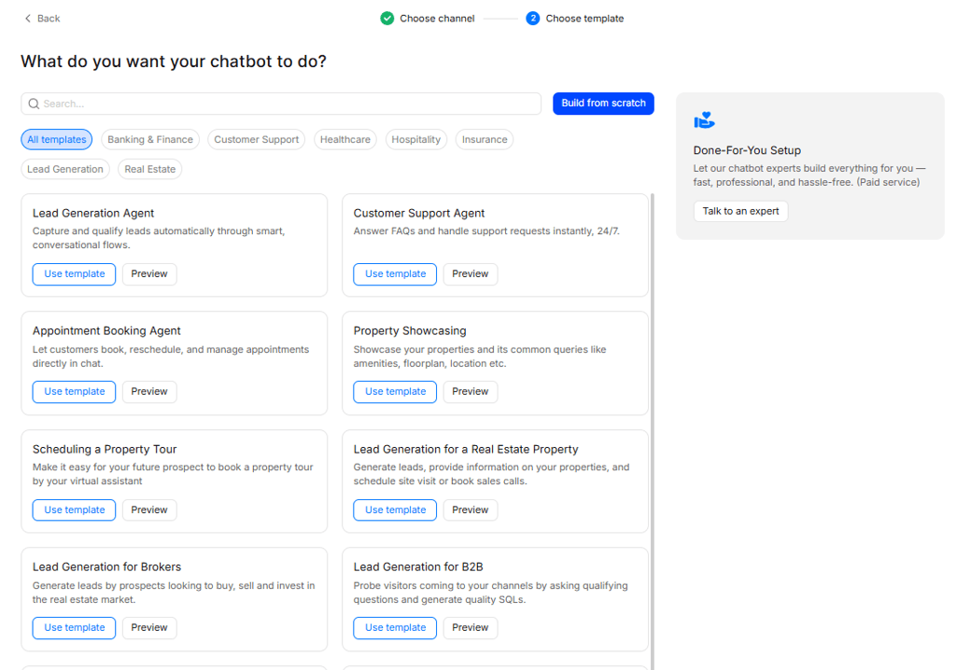This screenshot has height=670, width=956.
Task: Preview Lead Generation for a Real Estate Property
Action: 471,509
